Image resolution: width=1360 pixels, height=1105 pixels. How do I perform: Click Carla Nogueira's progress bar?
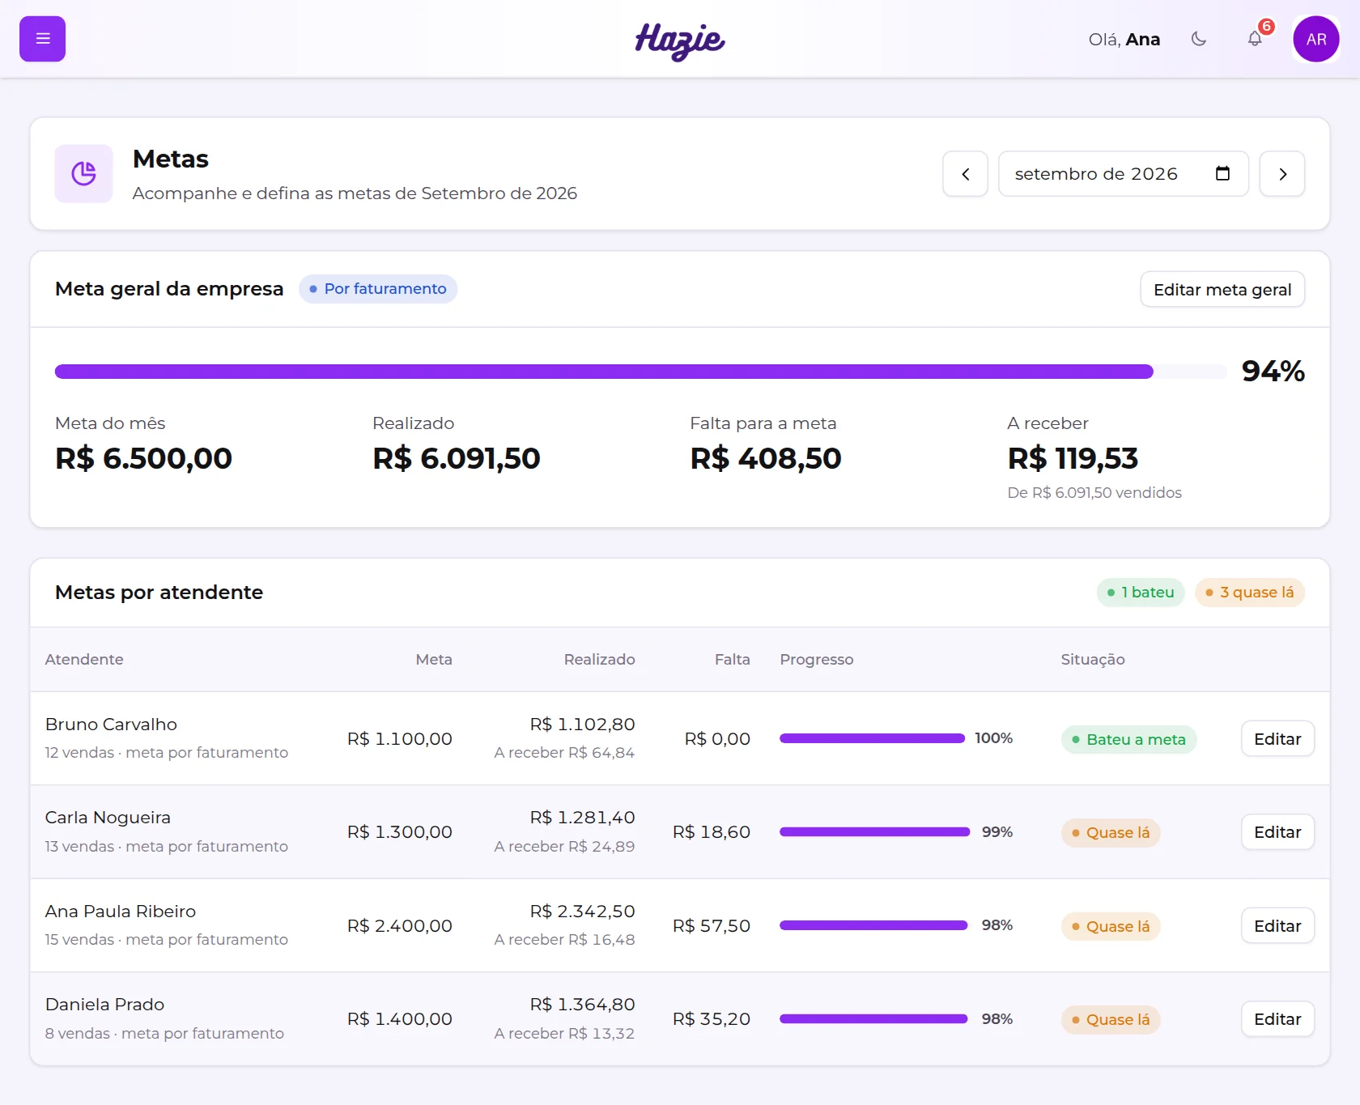point(874,832)
